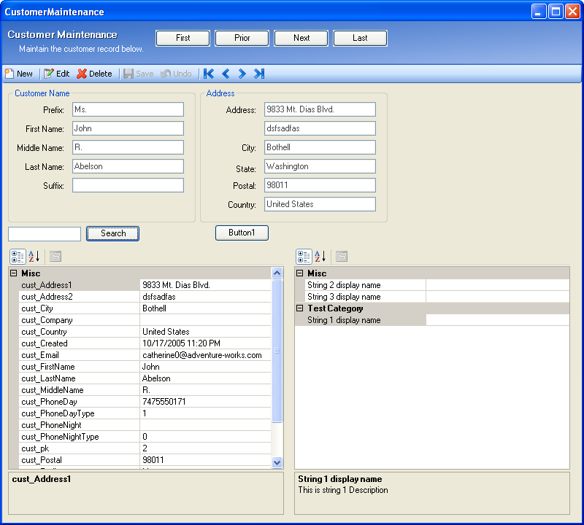
Task: Jump to last record with blue arrow
Action: (259, 74)
